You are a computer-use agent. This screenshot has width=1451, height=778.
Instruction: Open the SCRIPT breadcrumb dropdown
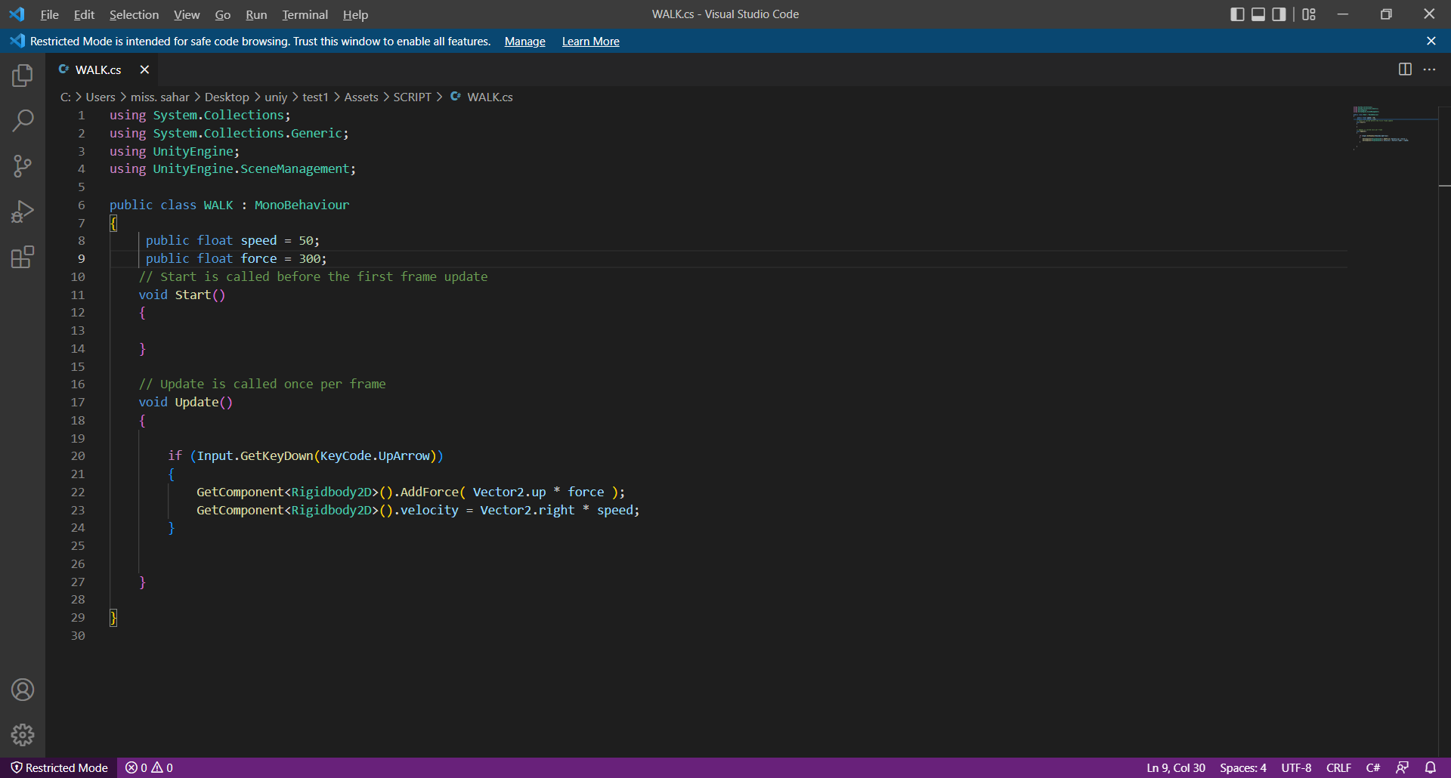tap(412, 97)
